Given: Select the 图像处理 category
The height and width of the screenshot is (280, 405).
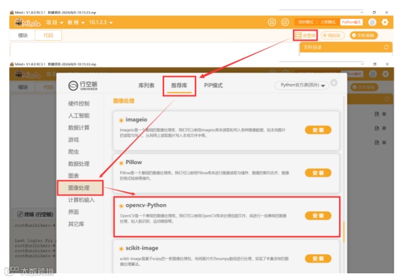Looking at the screenshot, I should point(80,188).
